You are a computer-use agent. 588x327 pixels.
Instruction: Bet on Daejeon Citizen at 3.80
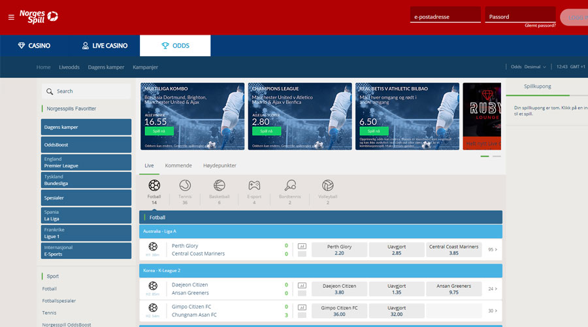[339, 289]
